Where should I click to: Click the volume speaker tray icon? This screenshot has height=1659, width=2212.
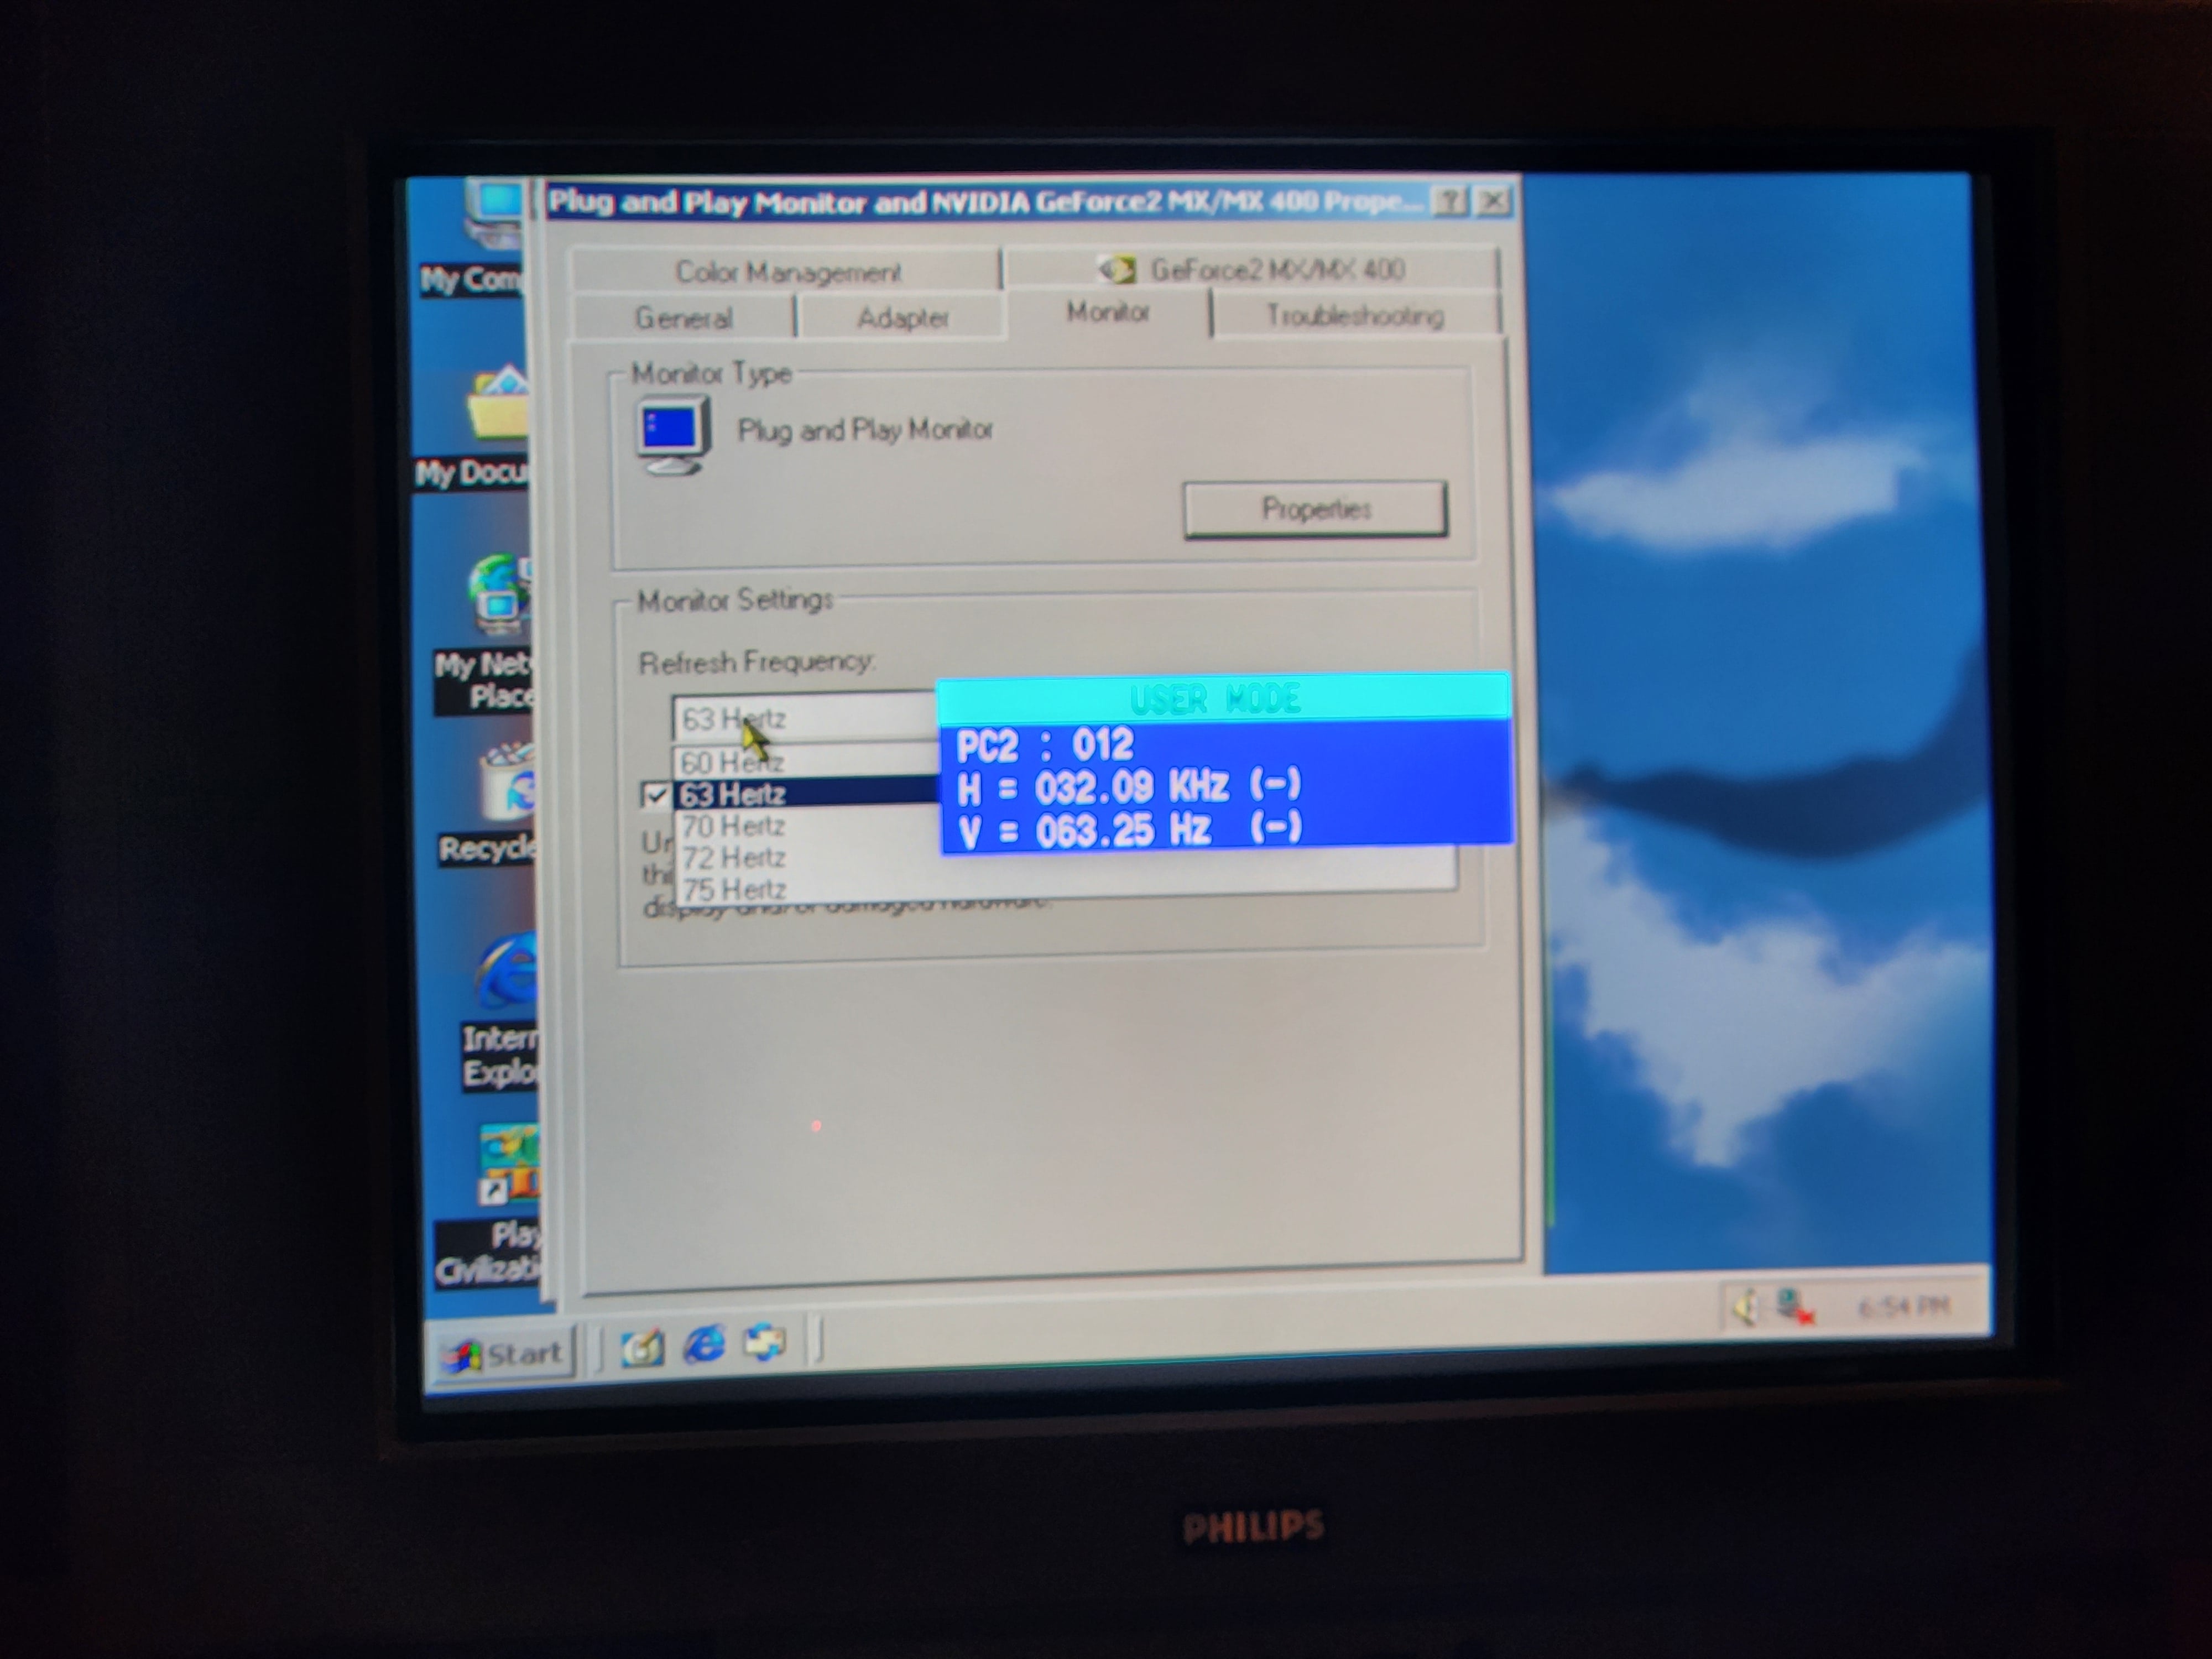(1745, 1307)
